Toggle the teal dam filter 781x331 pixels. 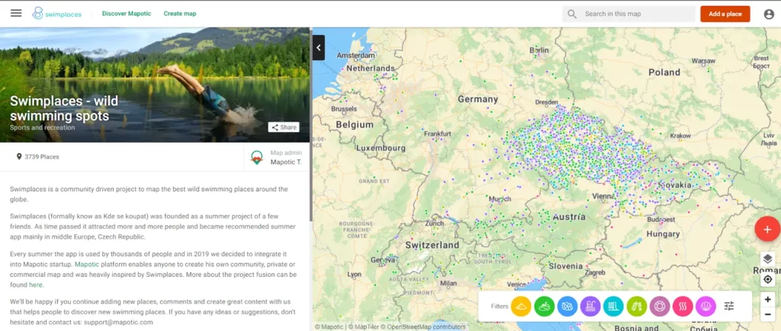point(613,306)
